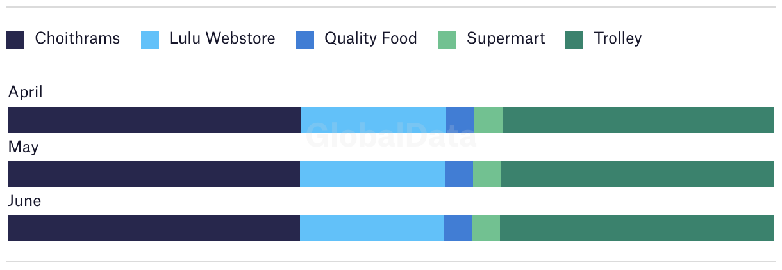782x270 pixels.
Task: Select the Trolley segment in June bar
Action: 637,228
